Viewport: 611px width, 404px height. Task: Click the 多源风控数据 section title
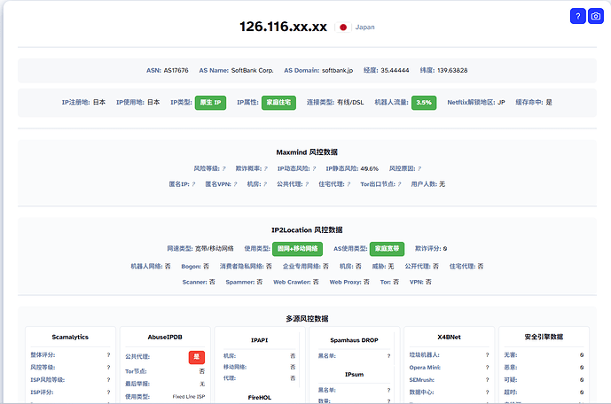tap(307, 319)
